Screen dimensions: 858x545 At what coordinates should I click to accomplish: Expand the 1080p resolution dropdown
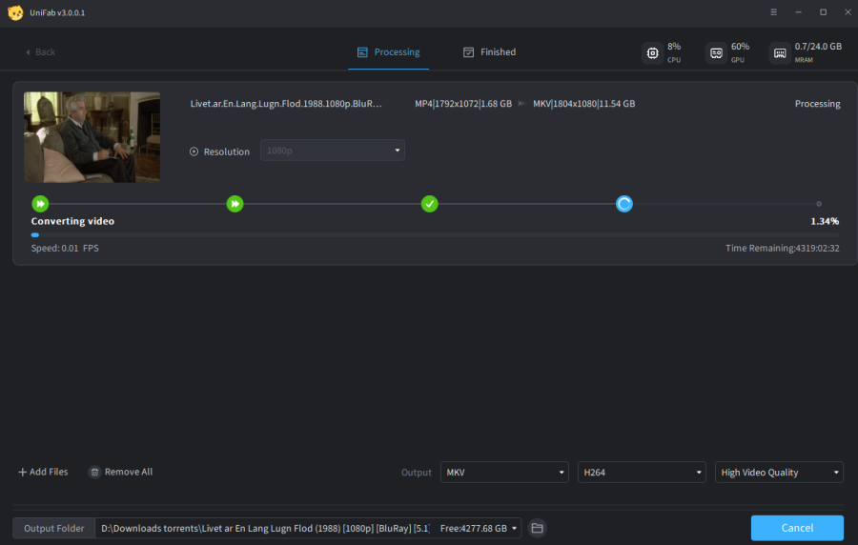pos(332,151)
